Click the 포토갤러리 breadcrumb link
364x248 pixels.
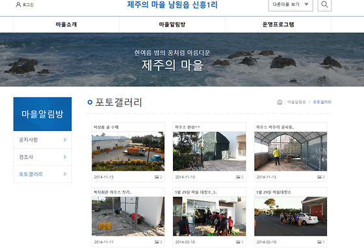(x=322, y=102)
